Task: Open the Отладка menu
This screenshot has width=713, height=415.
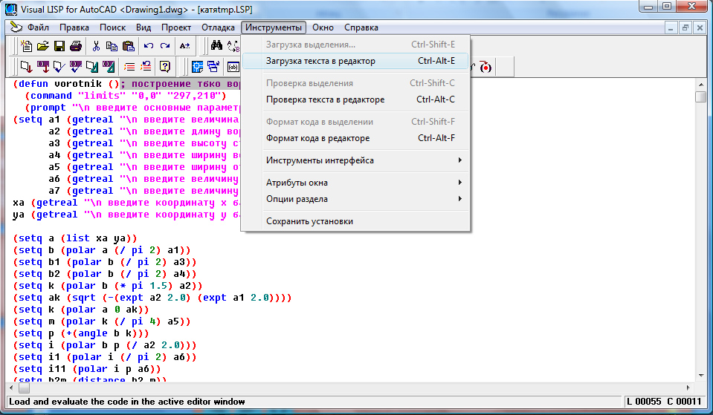Action: click(x=218, y=27)
